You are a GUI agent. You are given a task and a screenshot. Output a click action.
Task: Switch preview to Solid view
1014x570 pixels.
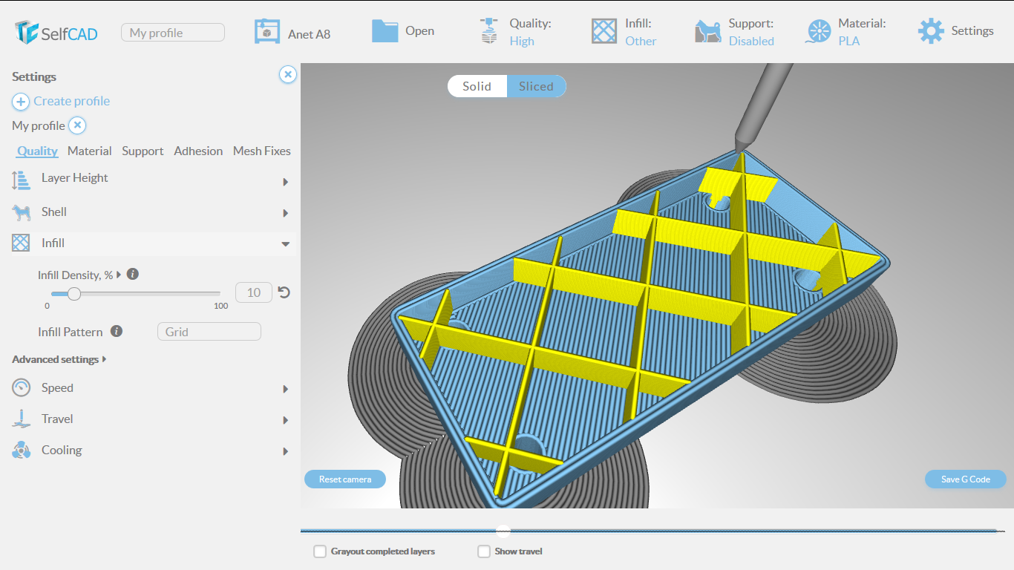point(477,86)
